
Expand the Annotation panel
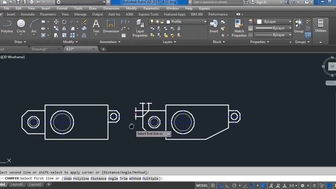point(110,42)
